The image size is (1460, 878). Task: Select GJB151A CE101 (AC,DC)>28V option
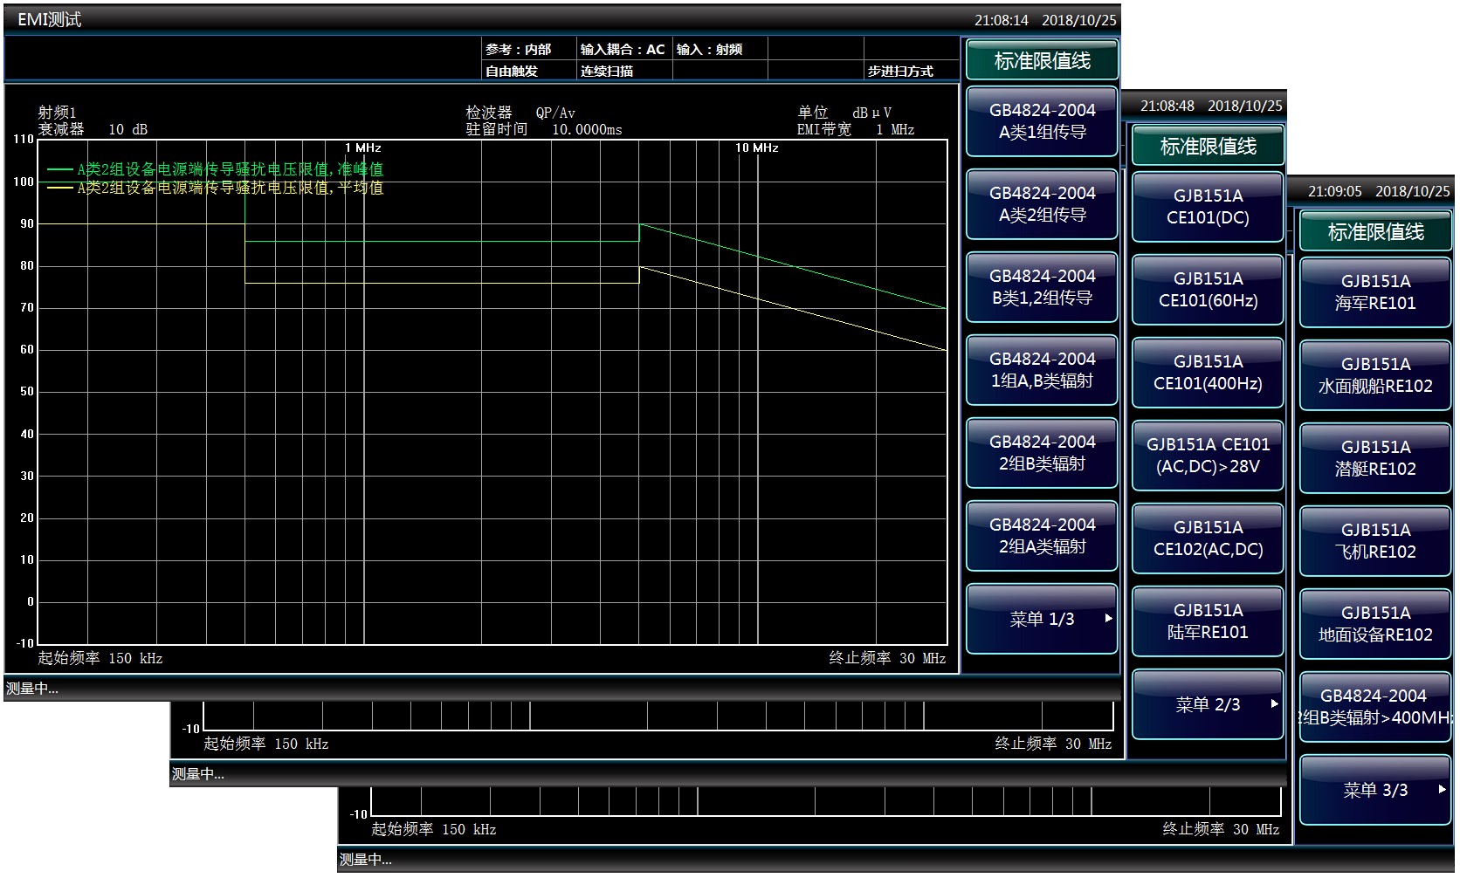point(1208,456)
